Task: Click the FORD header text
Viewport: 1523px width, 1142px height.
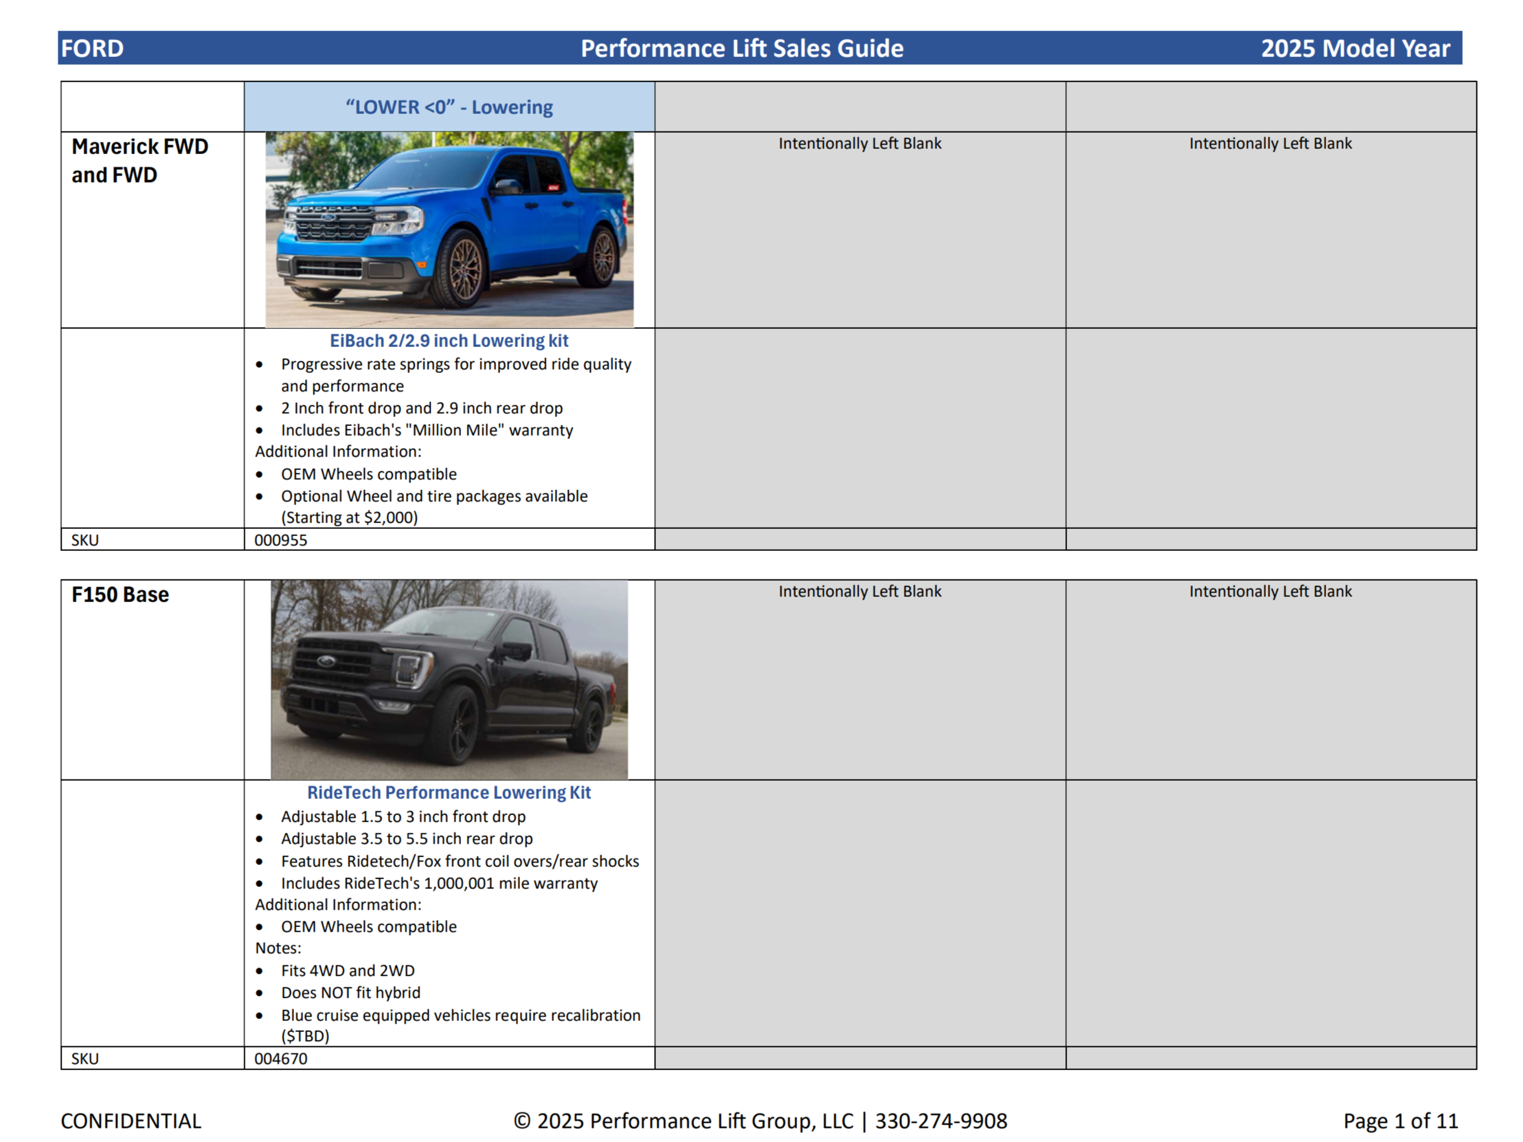Action: tap(92, 48)
